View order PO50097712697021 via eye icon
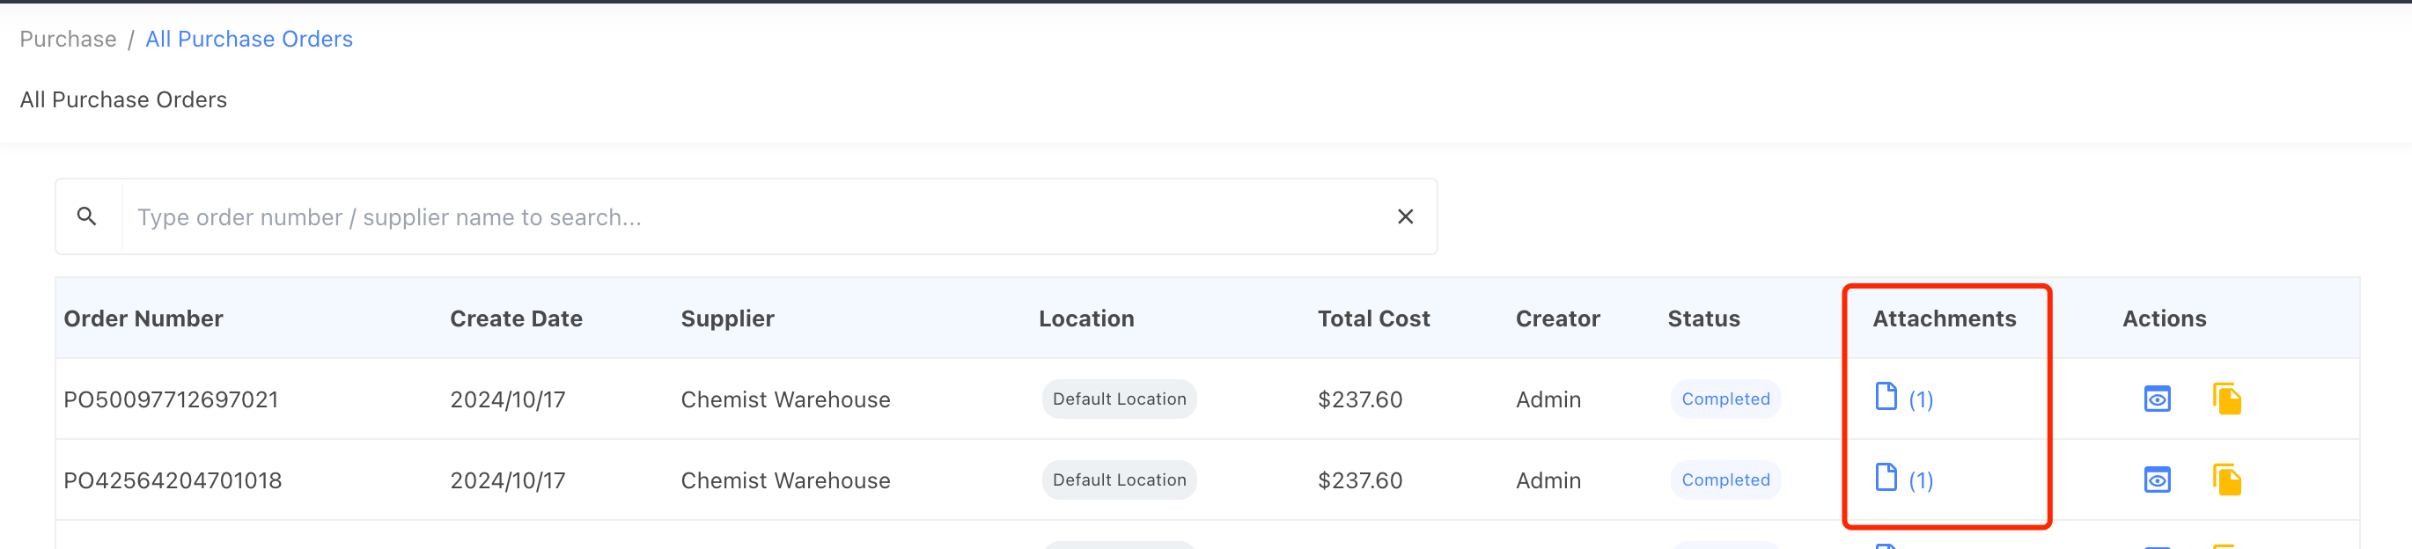The height and width of the screenshot is (549, 2412). [2157, 399]
